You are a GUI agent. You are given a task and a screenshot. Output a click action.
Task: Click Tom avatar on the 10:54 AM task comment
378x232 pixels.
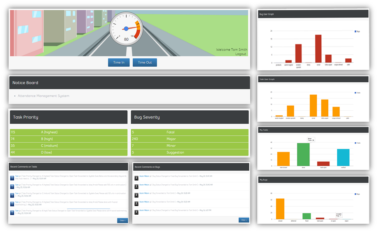pyautogui.click(x=12, y=213)
